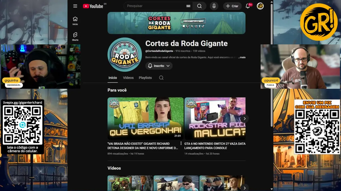341x191 pixels.
Task: Click the first thumbnail in Vídeos row
Action: point(130,183)
